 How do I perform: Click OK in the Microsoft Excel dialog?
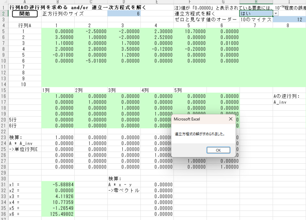(x=218, y=150)
